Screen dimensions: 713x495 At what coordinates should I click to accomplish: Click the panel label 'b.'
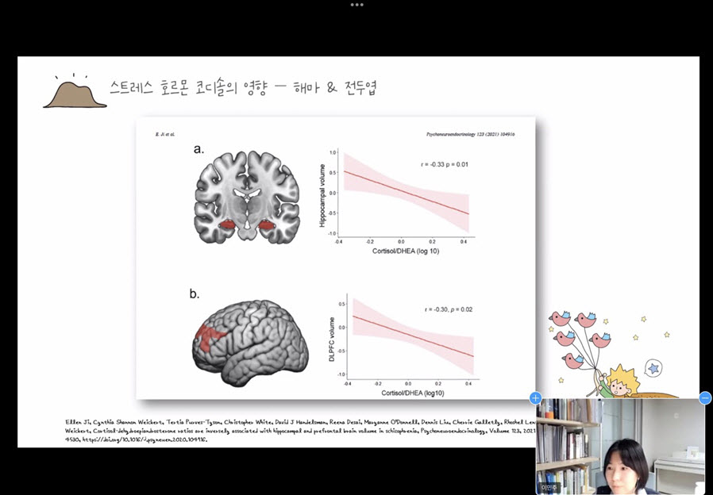(195, 294)
